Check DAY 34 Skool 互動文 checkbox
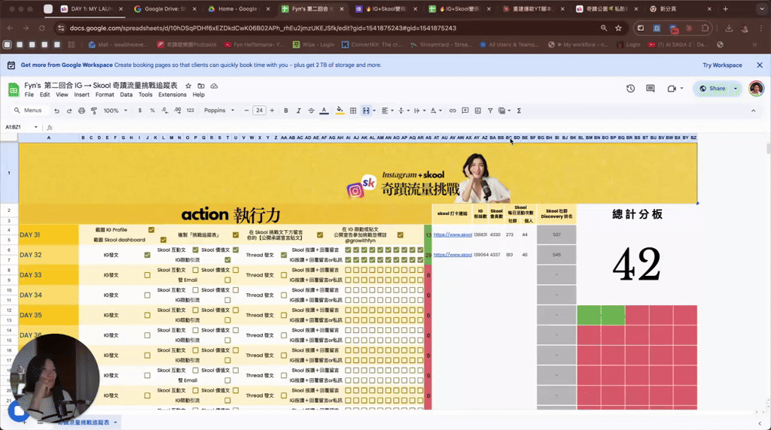The height and width of the screenshot is (430, 771). point(196,290)
